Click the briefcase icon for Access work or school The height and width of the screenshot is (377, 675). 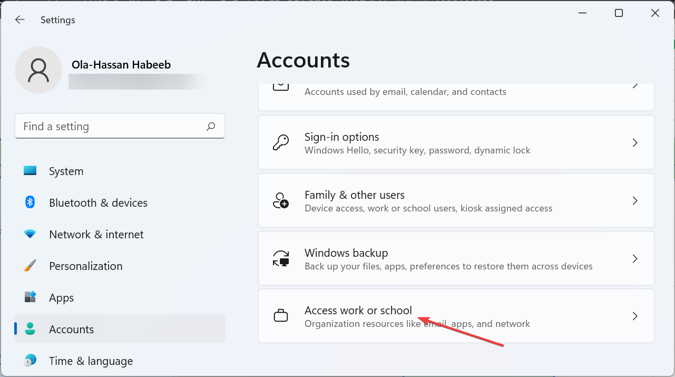[x=281, y=316]
